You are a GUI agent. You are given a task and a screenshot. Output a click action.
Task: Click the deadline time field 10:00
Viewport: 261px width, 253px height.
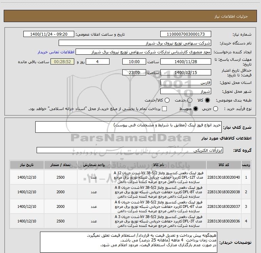[x=134, y=62]
